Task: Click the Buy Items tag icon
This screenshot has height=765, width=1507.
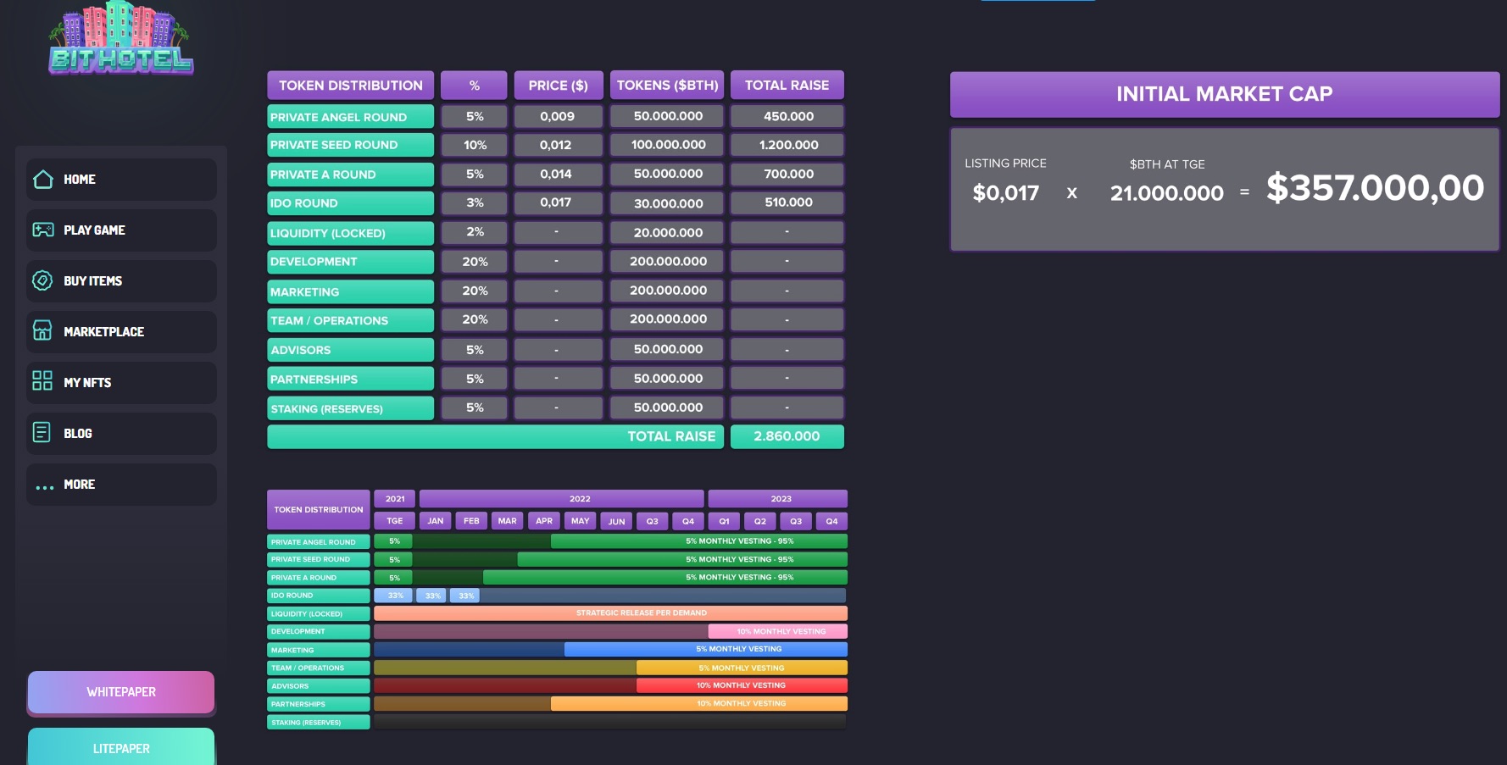Action: click(42, 280)
